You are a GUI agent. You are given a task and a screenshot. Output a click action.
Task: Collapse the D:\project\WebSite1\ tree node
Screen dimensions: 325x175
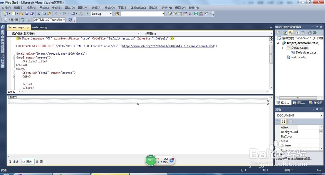278,43
